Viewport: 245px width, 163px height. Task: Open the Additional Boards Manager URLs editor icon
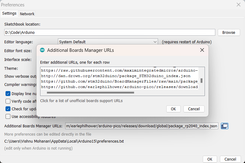coord(224,126)
